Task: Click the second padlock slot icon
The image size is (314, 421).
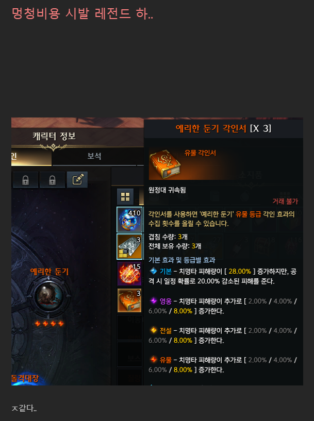Action: pos(53,180)
